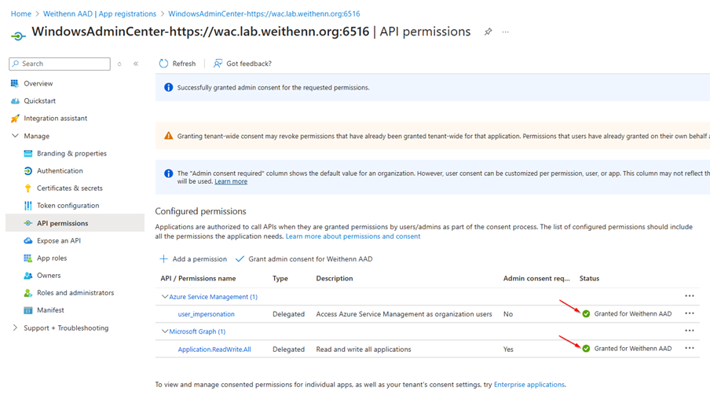The width and height of the screenshot is (710, 395).
Task: Click green status check for Application.ReadWrite.All row
Action: pyautogui.click(x=586, y=349)
